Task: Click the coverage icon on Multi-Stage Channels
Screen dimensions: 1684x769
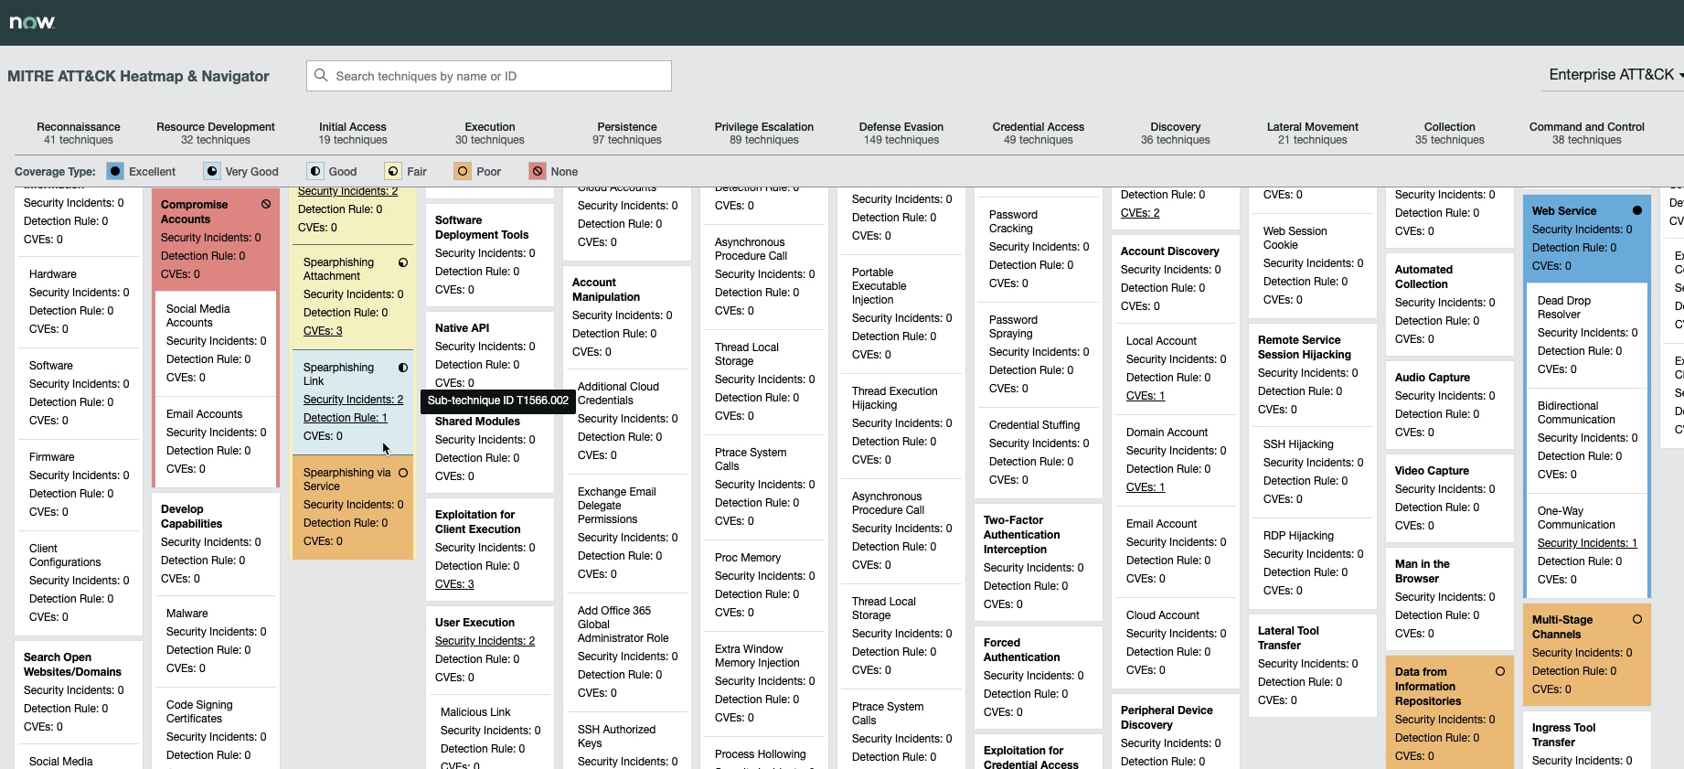Action: point(1637,619)
